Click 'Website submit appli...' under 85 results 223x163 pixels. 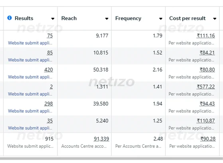30,60
